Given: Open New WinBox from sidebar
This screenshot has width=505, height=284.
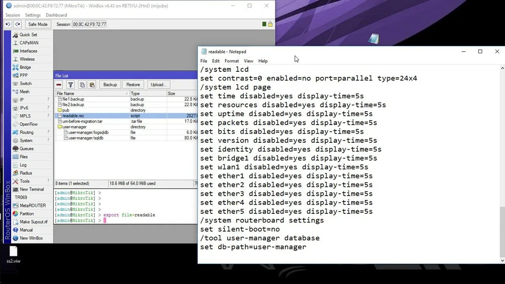Looking at the screenshot, I should [x=31, y=238].
